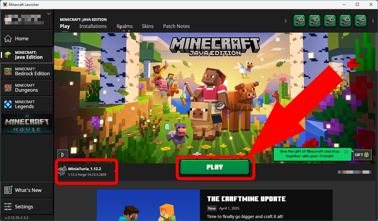Maximize the Minecraft Launcher window

357,4
